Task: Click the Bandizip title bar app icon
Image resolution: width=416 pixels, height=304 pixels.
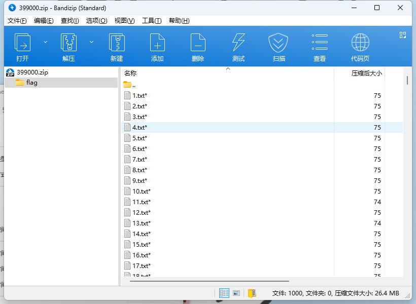Action: tap(12, 8)
